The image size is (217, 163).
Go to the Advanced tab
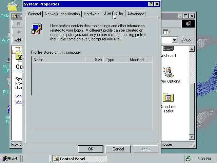pos(136,14)
